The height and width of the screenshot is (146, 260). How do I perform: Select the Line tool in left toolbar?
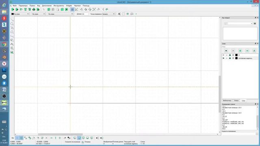[x=12, y=20]
